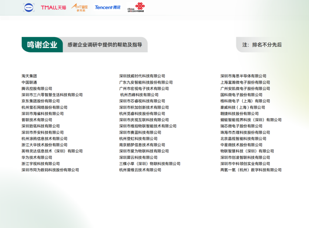Click the Tencent 腾讯 logo
The height and width of the screenshot is (228, 309).
point(107,7)
